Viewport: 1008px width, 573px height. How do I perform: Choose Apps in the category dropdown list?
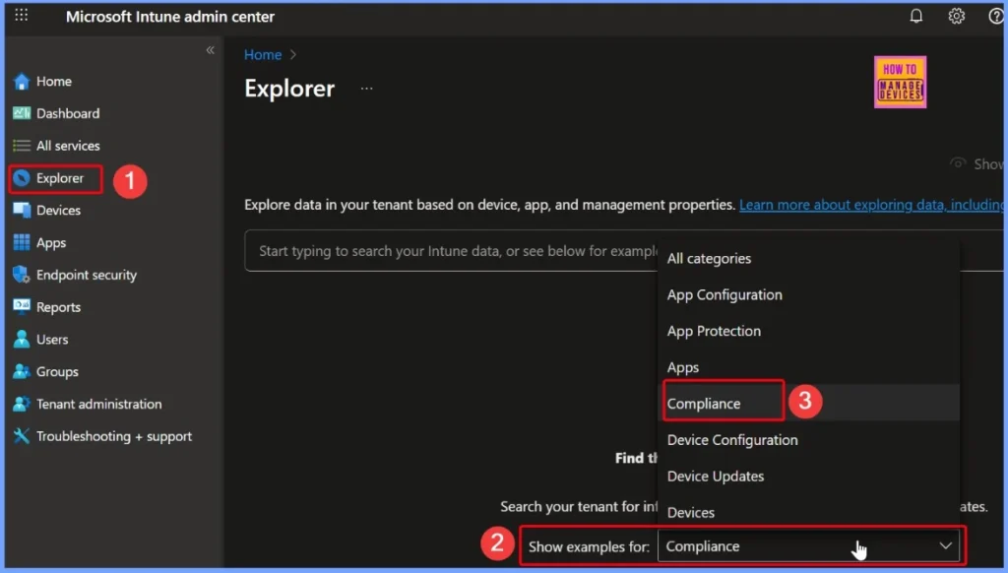pos(809,367)
